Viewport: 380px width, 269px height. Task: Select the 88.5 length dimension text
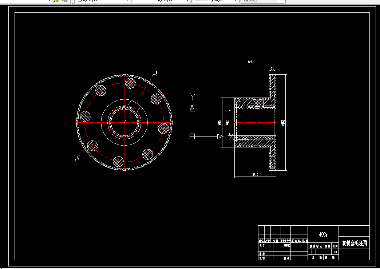(x=255, y=174)
